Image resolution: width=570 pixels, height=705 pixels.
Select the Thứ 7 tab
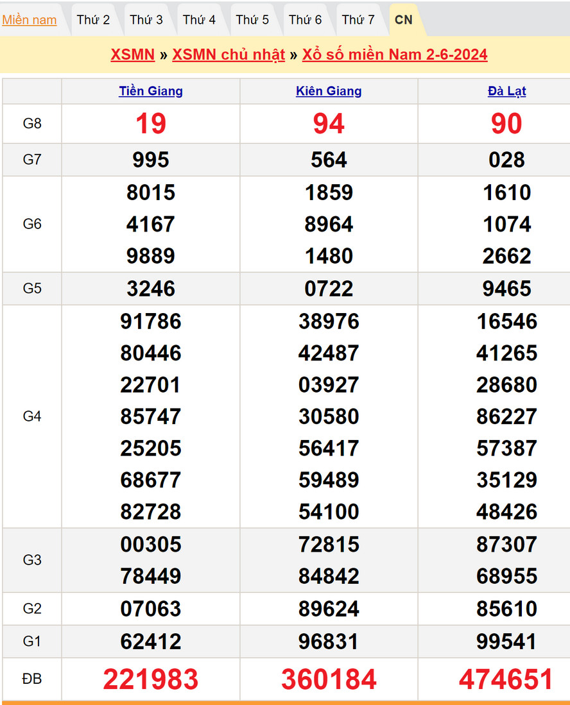pos(358,20)
